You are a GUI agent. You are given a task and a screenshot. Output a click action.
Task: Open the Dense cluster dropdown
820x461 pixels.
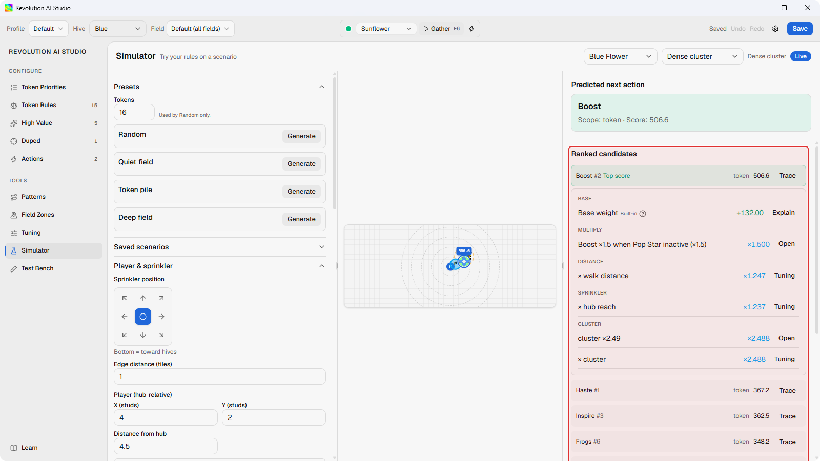[x=703, y=56]
